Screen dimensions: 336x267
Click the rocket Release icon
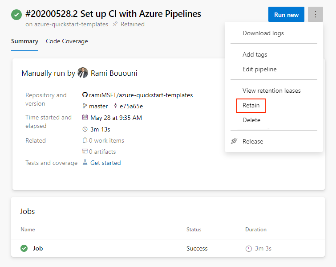click(x=234, y=141)
